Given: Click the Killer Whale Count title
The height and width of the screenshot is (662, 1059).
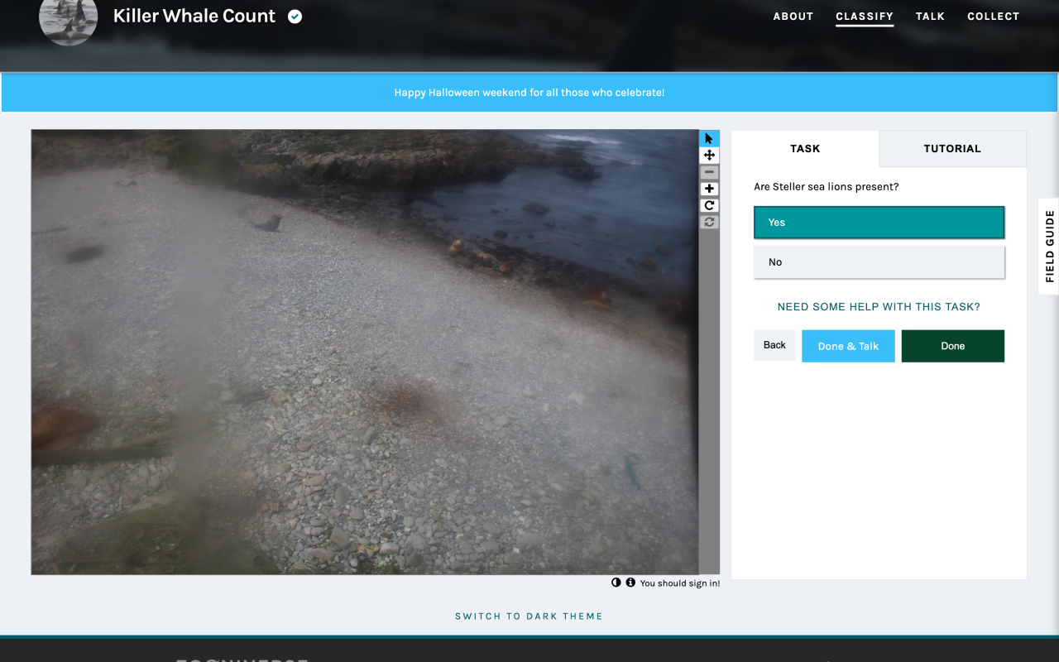Looking at the screenshot, I should click(194, 17).
